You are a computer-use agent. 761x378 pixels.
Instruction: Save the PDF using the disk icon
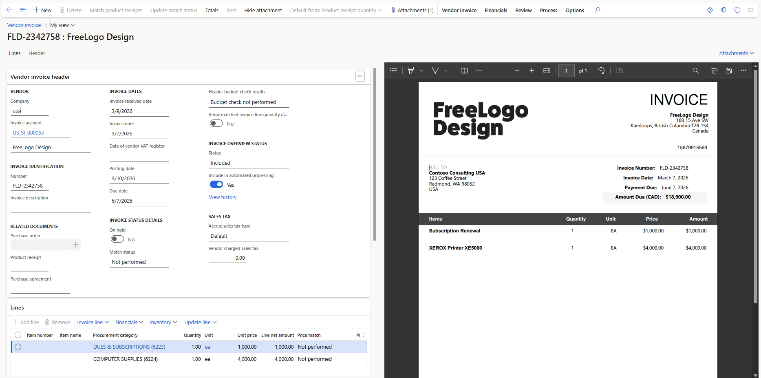(728, 71)
